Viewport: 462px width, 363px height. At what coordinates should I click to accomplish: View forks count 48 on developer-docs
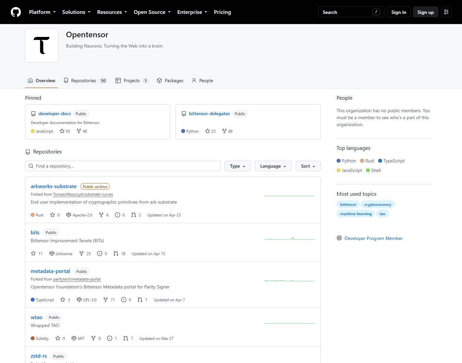point(82,131)
